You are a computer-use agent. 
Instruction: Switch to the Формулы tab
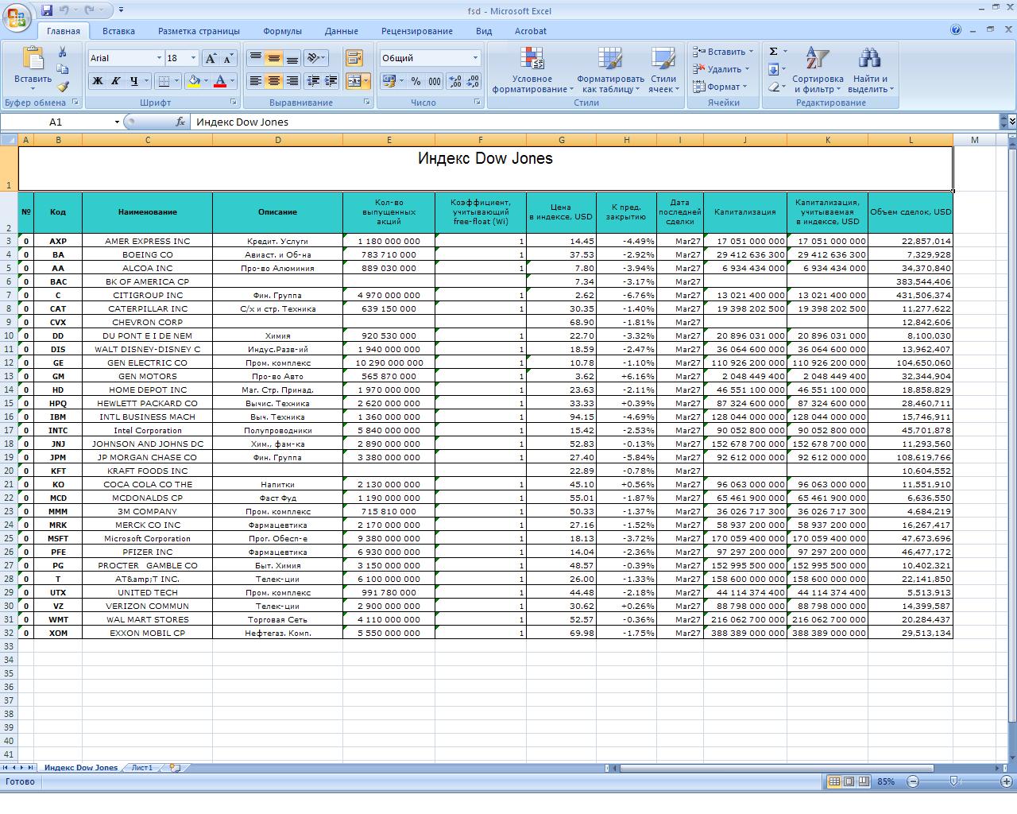click(x=282, y=31)
